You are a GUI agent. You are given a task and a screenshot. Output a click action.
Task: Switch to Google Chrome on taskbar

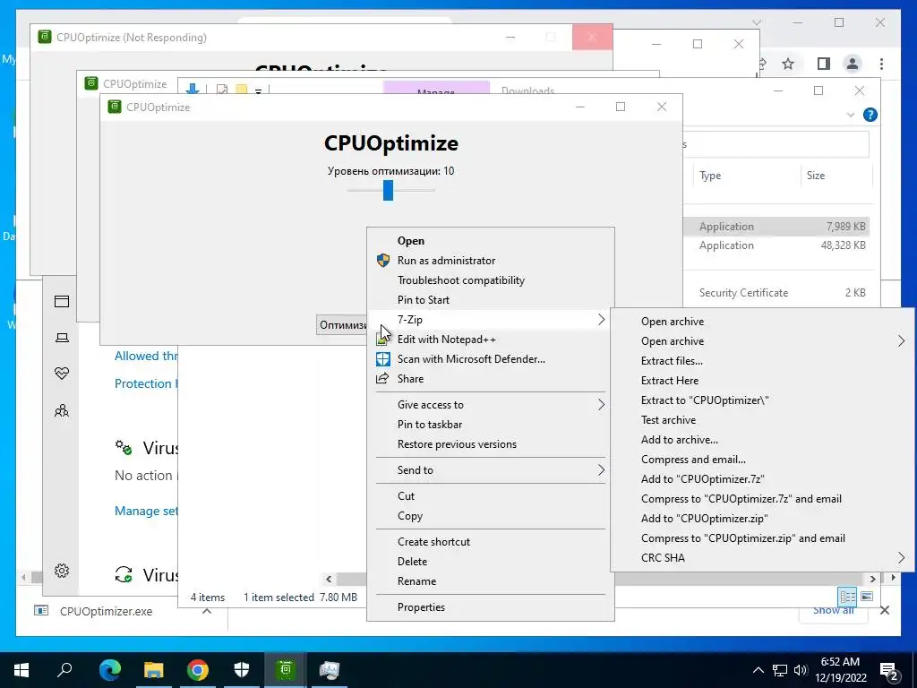click(x=198, y=670)
